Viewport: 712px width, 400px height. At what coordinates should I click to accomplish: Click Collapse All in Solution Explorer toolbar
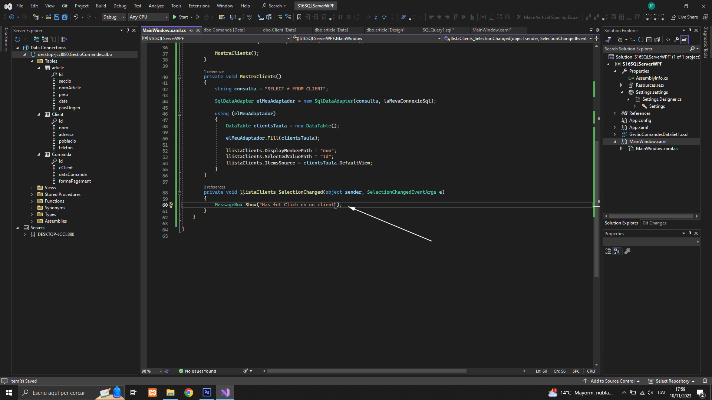(649, 40)
